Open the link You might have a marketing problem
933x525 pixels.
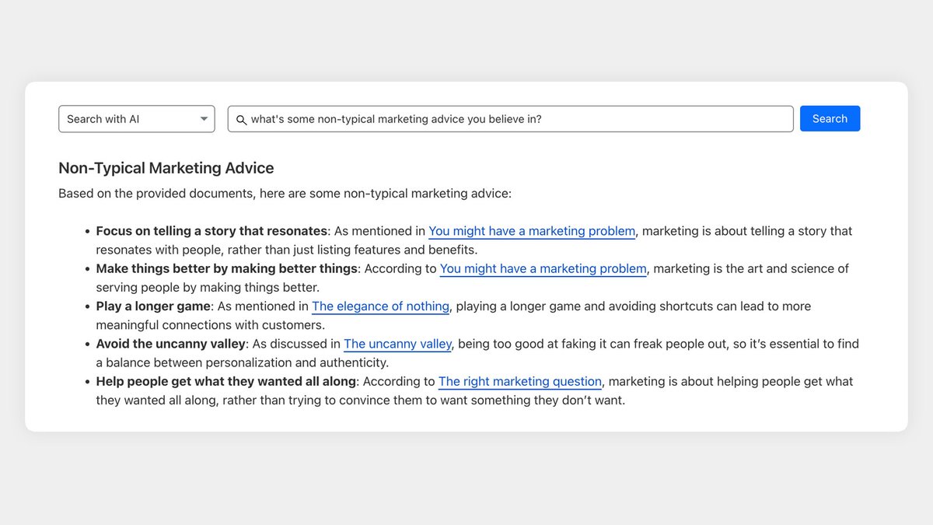click(531, 231)
